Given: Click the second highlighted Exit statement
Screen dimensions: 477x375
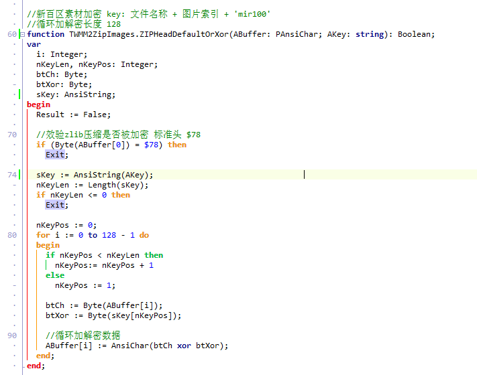Looking at the screenshot, I should coord(55,205).
